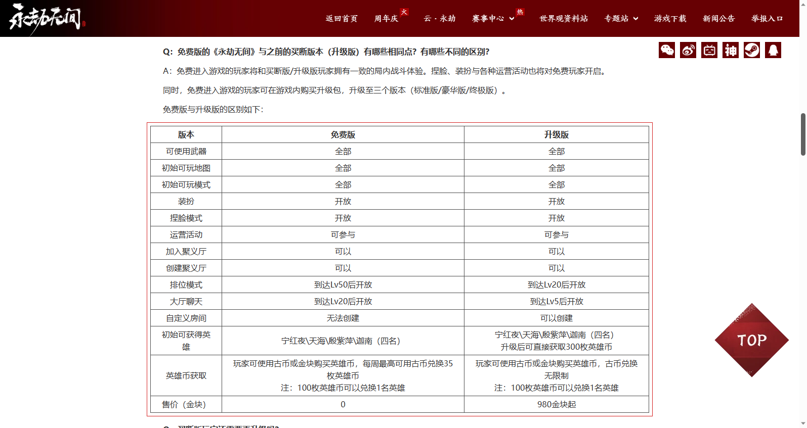807x428 pixels.
Task: Click the 升级后可直接获取300枚英雄币 text
Action: (x=557, y=347)
